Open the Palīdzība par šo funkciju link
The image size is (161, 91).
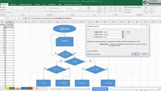pos(94,54)
